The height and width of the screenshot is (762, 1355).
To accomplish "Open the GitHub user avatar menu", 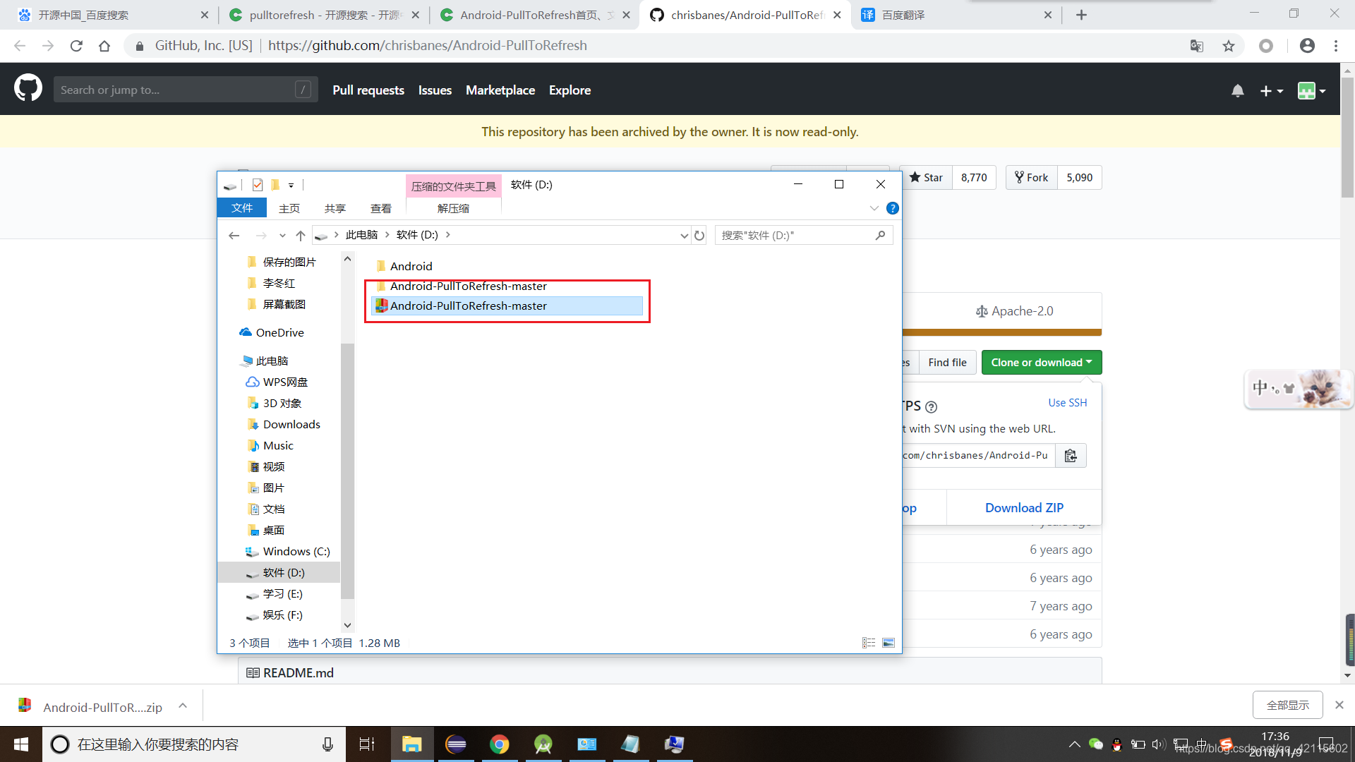I will 1311,90.
